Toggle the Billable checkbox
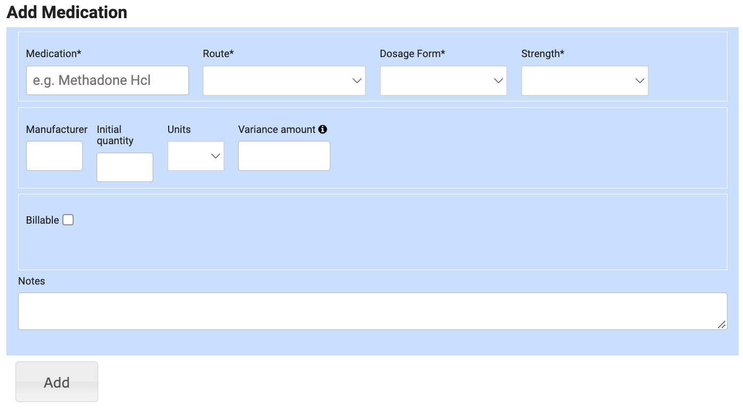The width and height of the screenshot is (743, 410). pyautogui.click(x=68, y=220)
